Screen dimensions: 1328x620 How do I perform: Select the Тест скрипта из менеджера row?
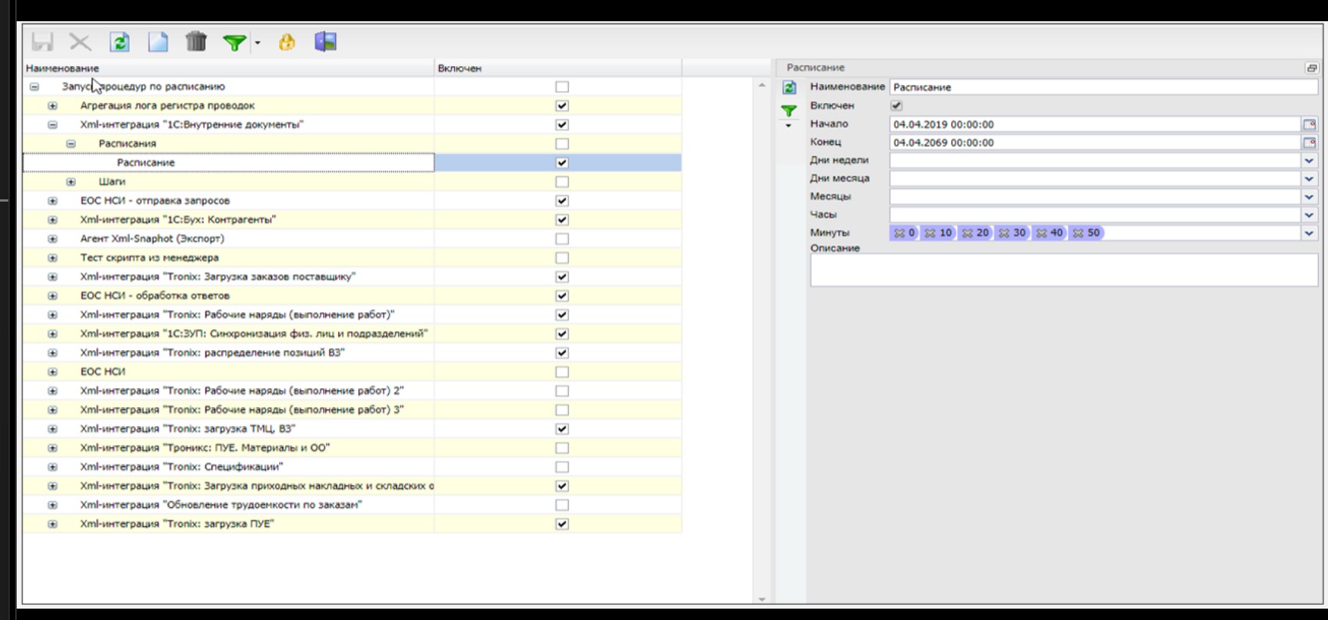(x=149, y=258)
